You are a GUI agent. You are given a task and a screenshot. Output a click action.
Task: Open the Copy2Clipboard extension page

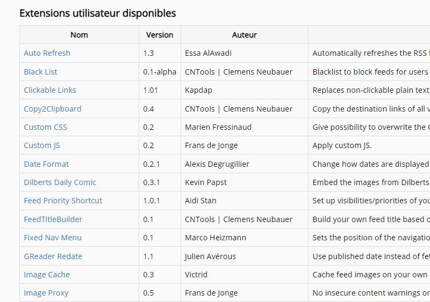[53, 109]
